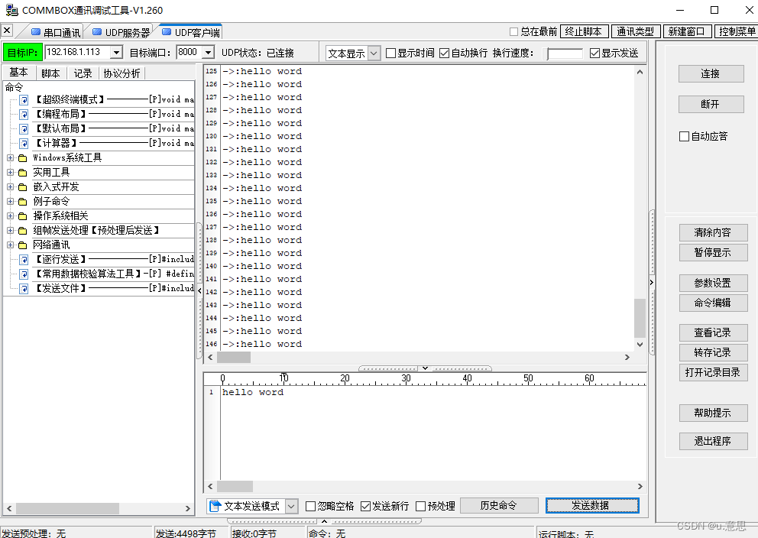Image resolution: width=758 pixels, height=538 pixels.
Task: Switch to the 脚本 tab
Action: pos(50,72)
